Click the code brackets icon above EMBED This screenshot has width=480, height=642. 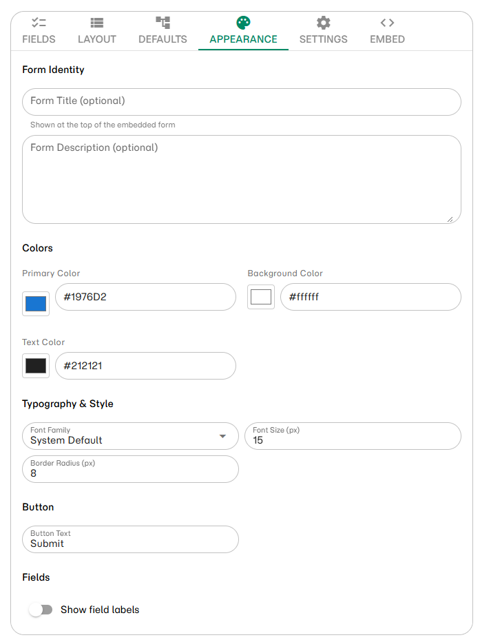point(386,21)
